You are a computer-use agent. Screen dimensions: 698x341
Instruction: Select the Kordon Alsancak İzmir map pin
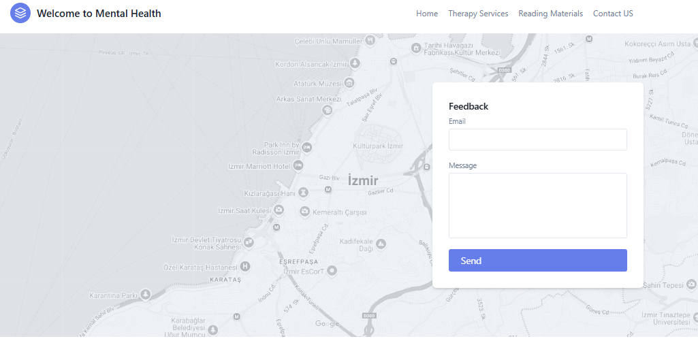click(x=355, y=63)
